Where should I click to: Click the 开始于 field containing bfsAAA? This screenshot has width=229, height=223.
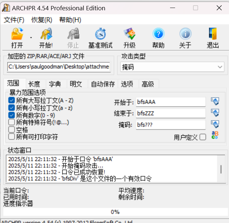pos(171,102)
